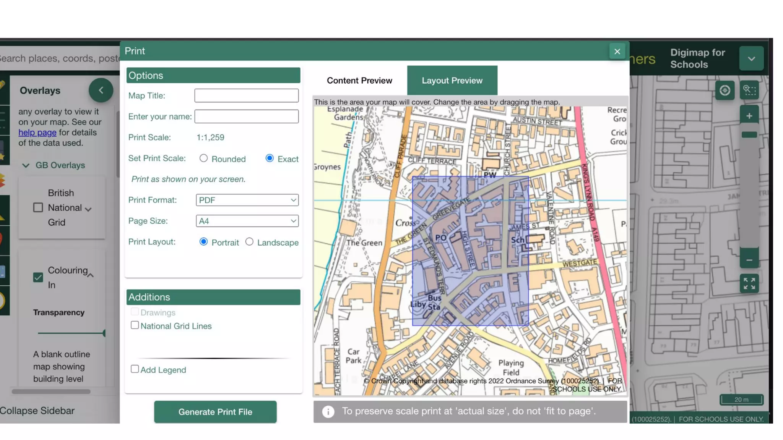This screenshot has height=440, width=783.
Task: Open the Page Size dropdown
Action: coord(247,221)
